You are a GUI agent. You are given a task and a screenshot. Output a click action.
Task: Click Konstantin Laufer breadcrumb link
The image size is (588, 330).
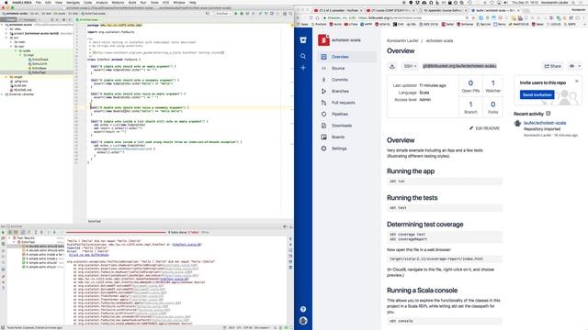pos(402,40)
